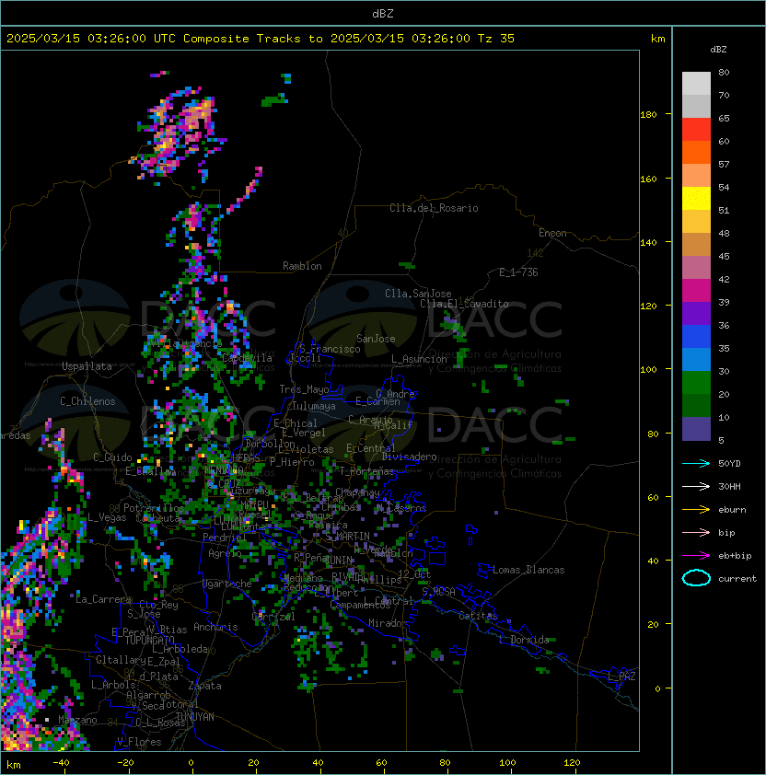Click the L_Dormida place label
766x775 pixels.
pyautogui.click(x=524, y=640)
